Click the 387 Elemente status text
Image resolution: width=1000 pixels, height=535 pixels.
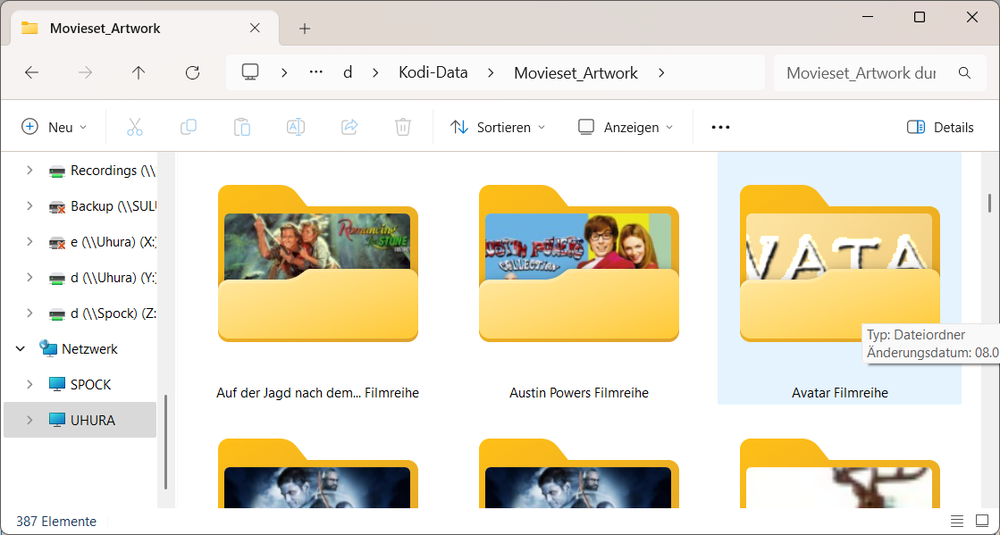click(x=56, y=522)
